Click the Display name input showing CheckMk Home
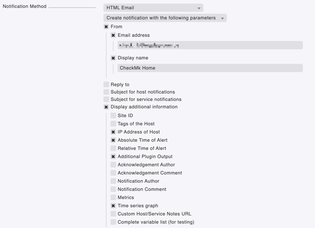The width and height of the screenshot is (315, 228). (210, 68)
